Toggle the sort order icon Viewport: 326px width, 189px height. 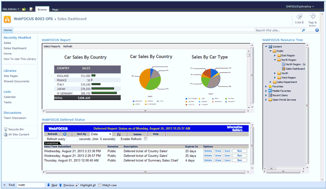point(119,134)
